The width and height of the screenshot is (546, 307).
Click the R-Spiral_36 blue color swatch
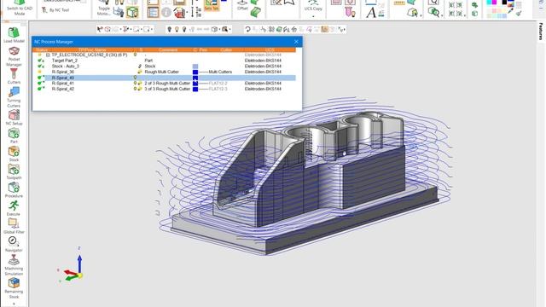[195, 72]
